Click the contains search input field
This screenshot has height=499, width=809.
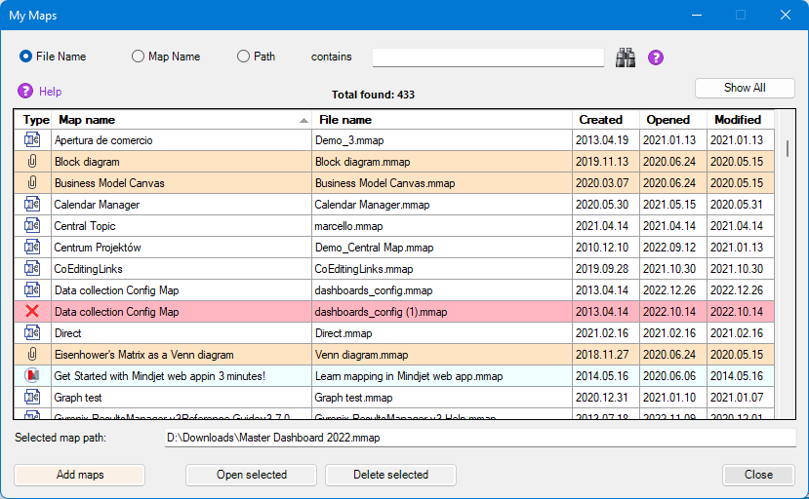[488, 58]
